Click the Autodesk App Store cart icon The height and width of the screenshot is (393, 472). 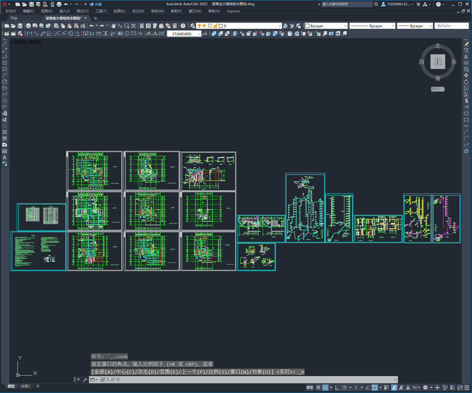tap(418, 4)
